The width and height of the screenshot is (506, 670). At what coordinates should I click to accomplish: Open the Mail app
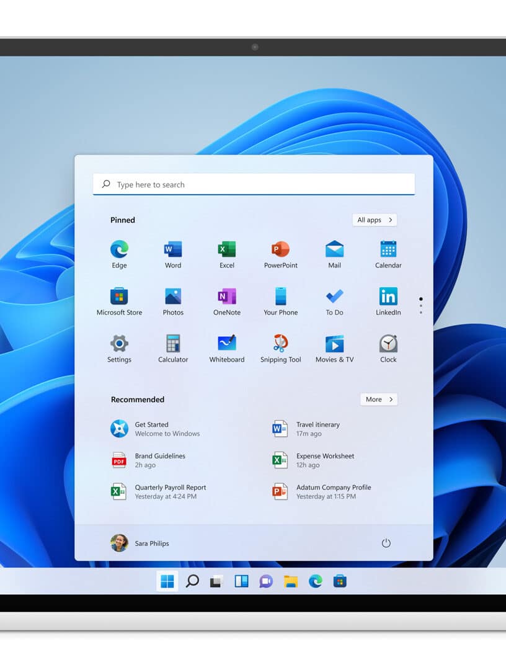(334, 255)
